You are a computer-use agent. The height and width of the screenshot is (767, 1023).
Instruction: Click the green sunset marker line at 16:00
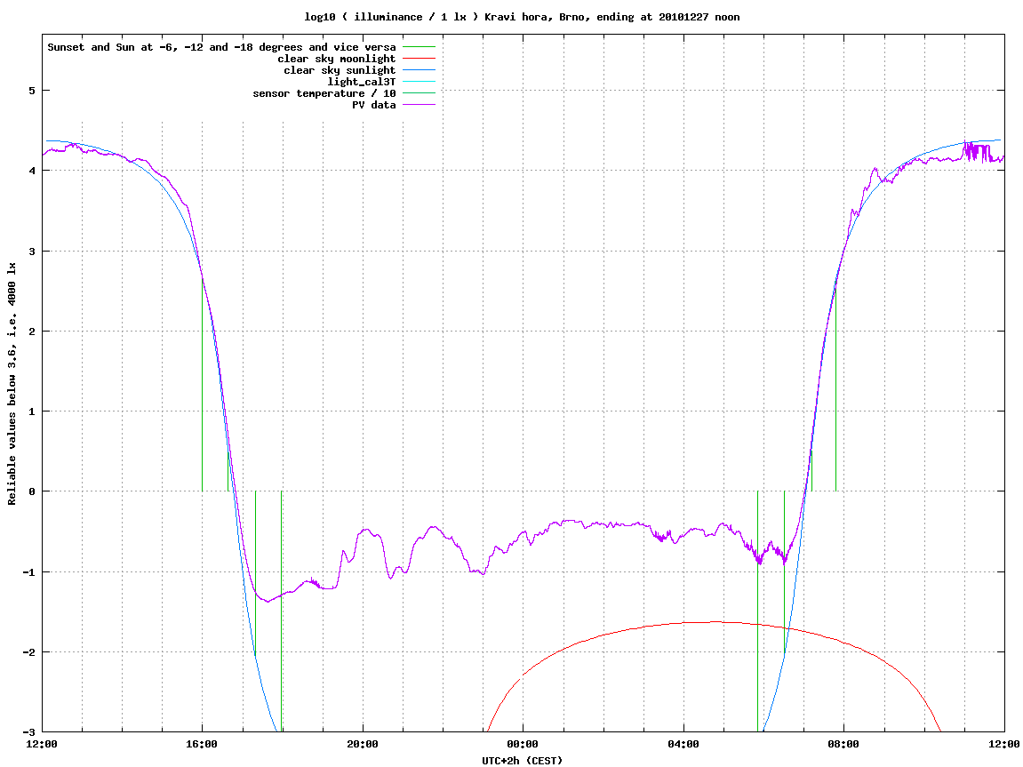click(x=203, y=385)
